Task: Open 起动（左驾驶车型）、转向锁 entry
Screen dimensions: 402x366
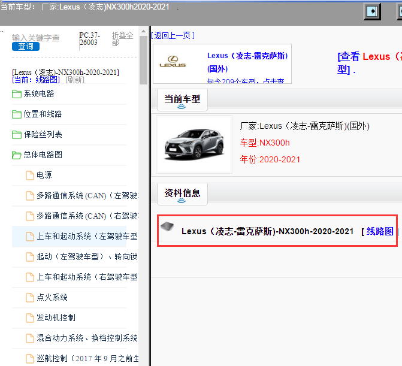Action: (87, 256)
